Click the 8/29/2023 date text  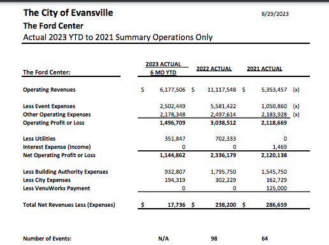pos(275,14)
